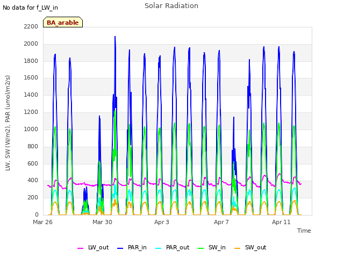
Task: Click the Apr 11 x-axis tick label
Action: pos(281,222)
